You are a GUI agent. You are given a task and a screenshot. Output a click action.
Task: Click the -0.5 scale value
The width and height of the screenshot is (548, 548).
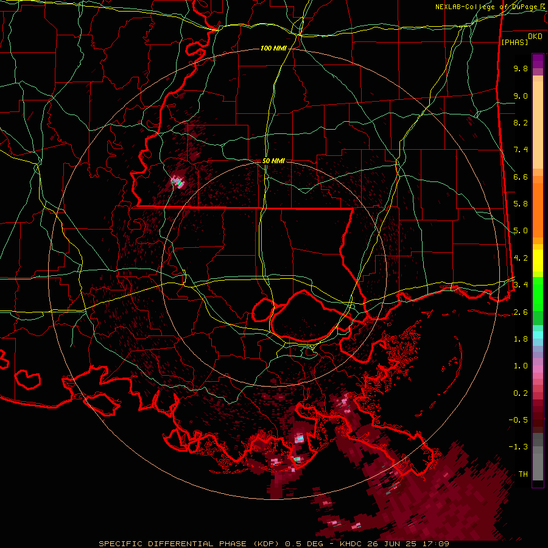(518, 420)
